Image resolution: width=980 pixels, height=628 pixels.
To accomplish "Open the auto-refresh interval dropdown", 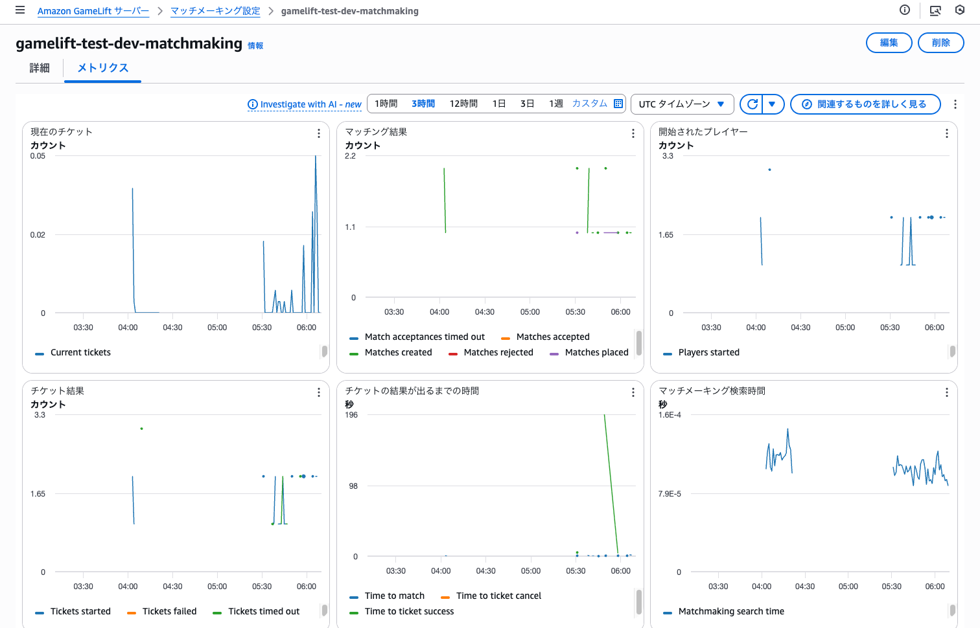I will coord(773,104).
